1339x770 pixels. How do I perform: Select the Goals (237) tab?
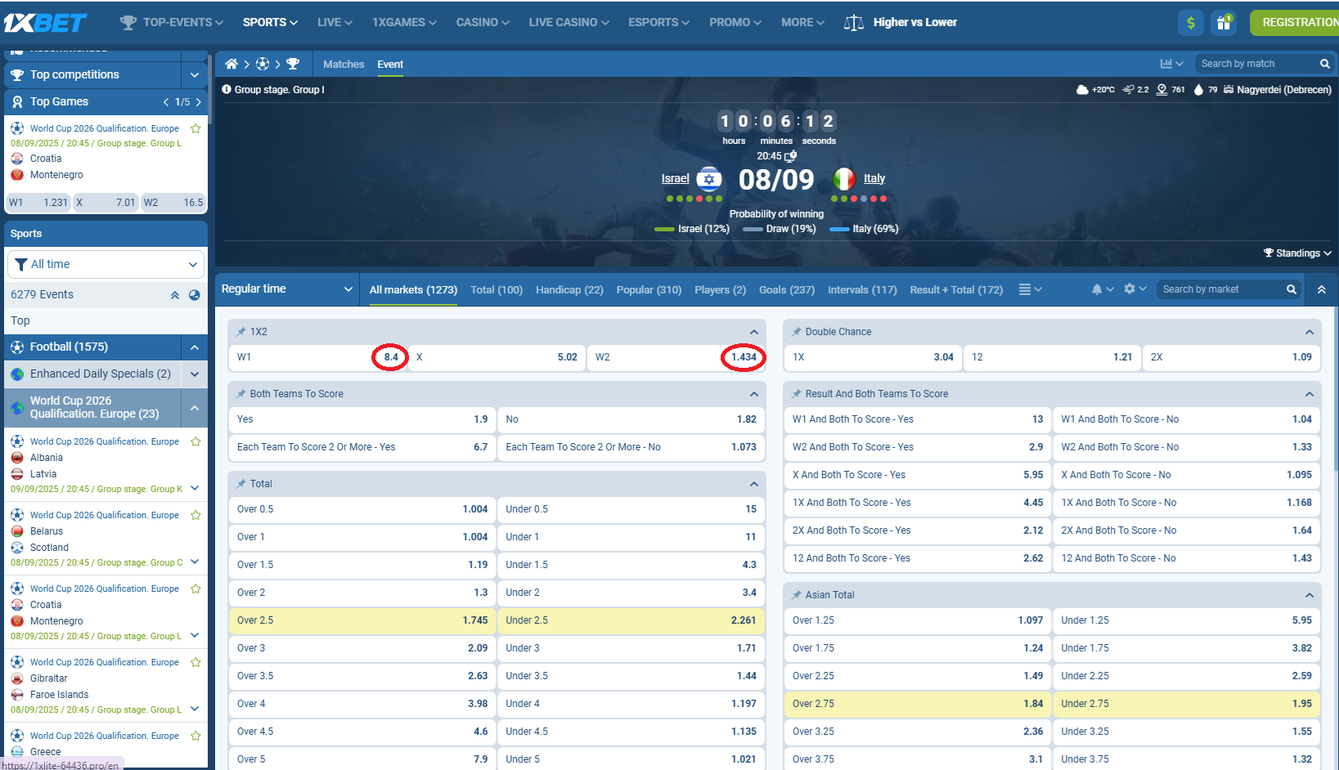point(787,290)
